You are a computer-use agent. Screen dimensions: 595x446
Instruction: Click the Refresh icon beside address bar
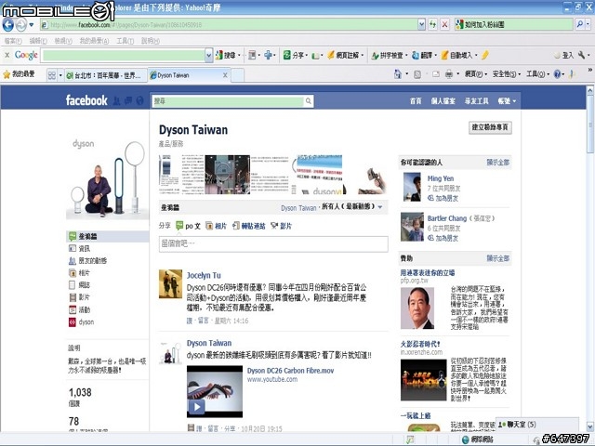click(432, 25)
